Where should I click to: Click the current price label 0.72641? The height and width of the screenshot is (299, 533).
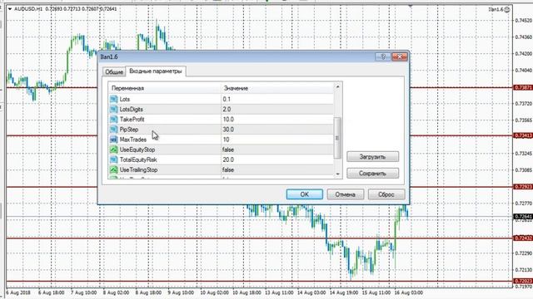pos(523,216)
